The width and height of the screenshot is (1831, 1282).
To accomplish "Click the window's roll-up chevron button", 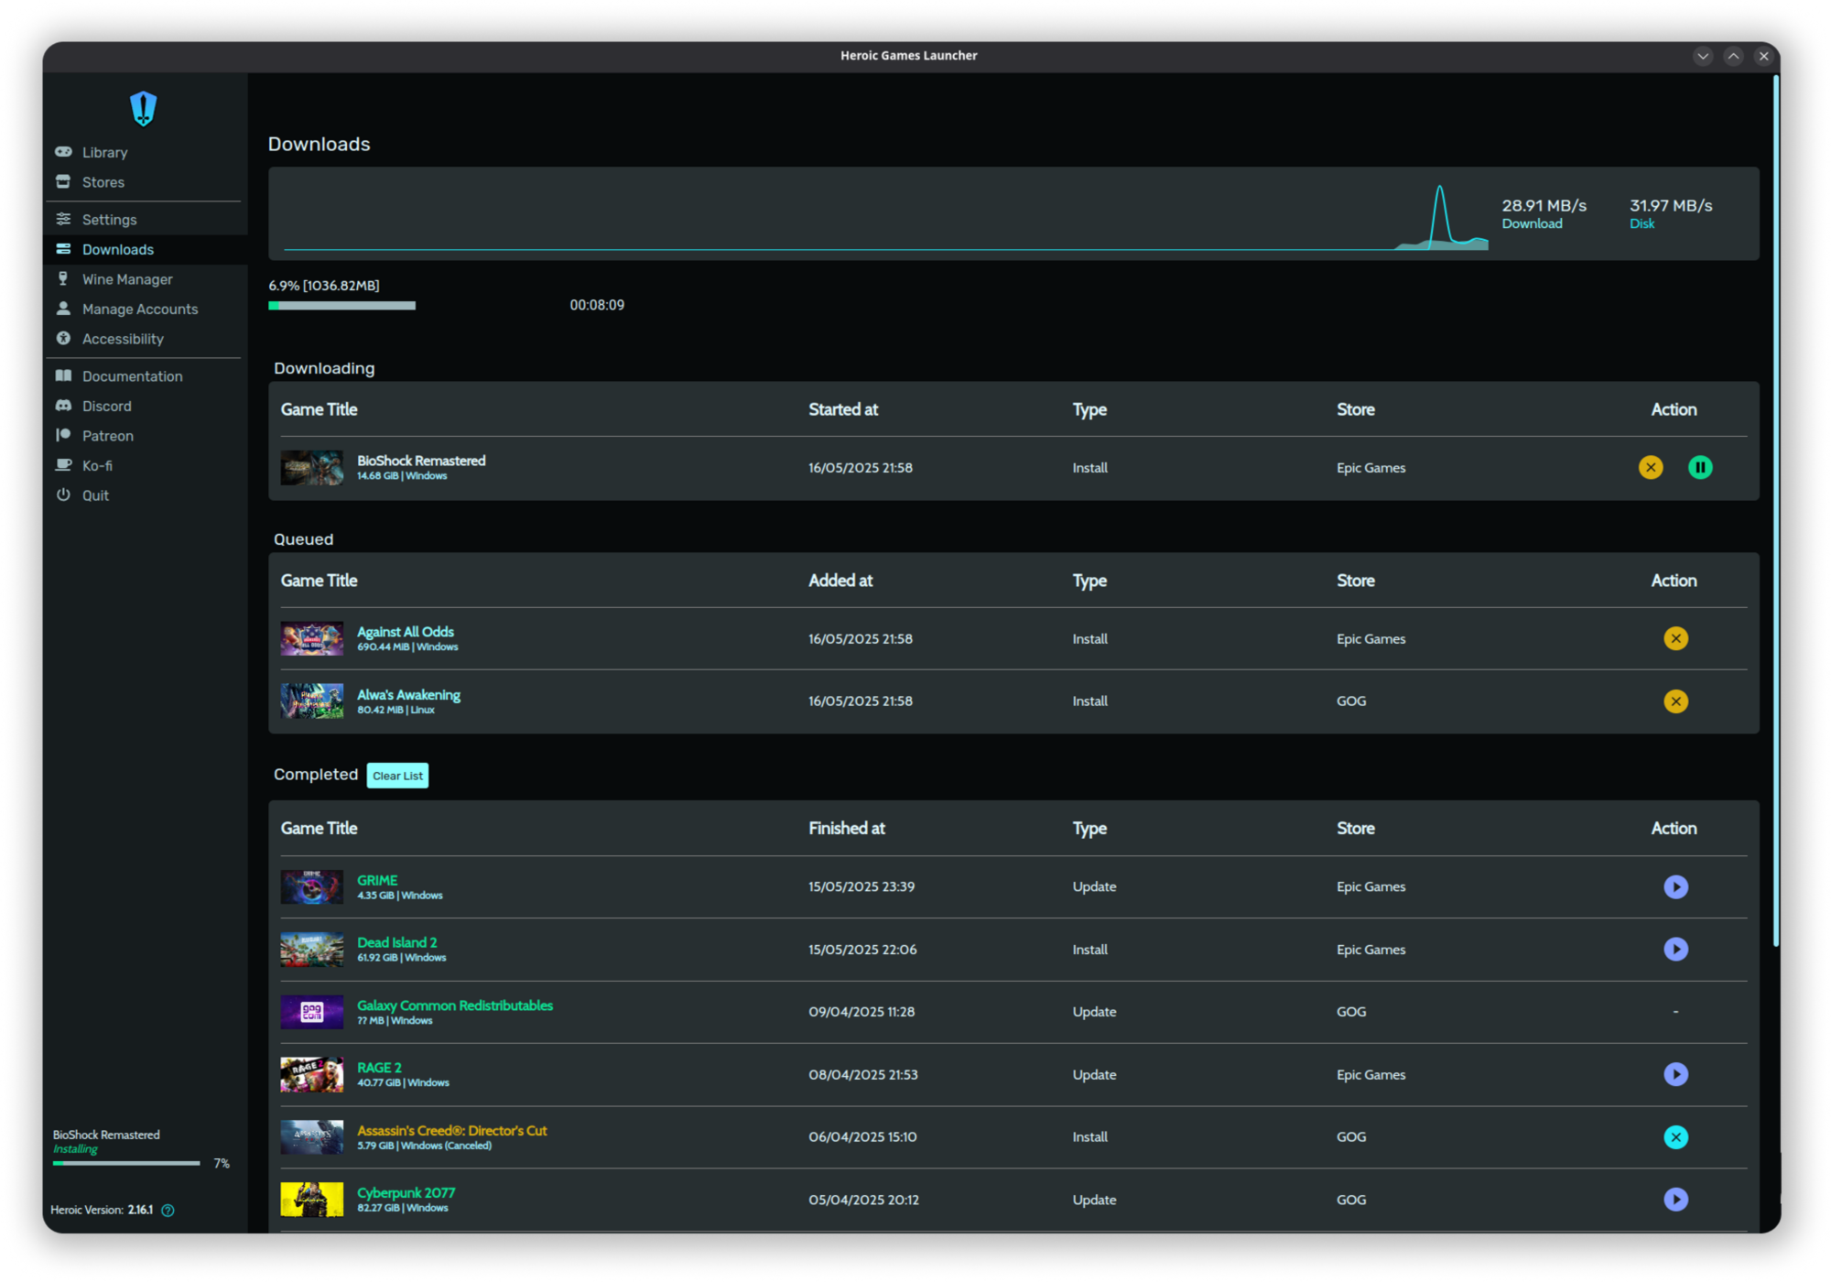I will (x=1733, y=56).
